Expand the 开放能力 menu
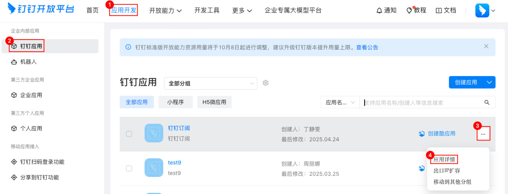This screenshot has width=508, height=194. pyautogui.click(x=166, y=10)
